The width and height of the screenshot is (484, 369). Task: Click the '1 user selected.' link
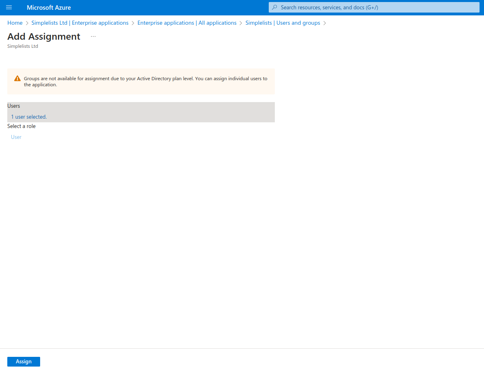pos(29,117)
